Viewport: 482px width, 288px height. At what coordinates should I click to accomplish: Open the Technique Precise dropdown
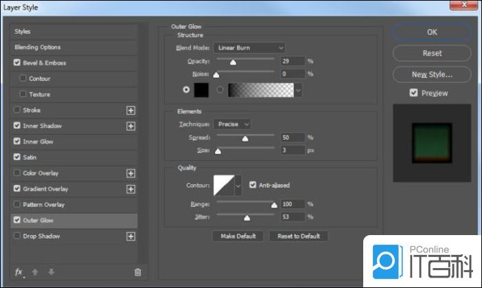(232, 124)
